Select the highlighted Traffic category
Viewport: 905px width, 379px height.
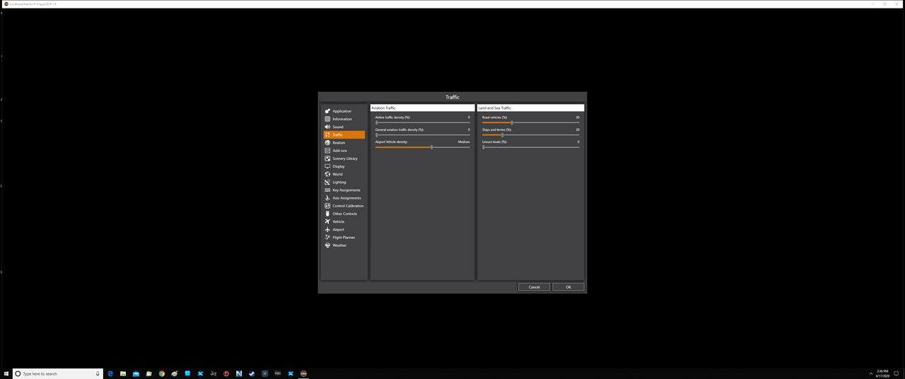coord(344,134)
